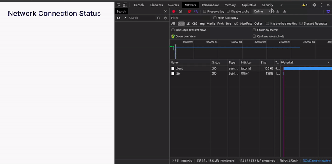Filter requests by CSS
Image resolution: width=332 pixels, height=164 pixels.
pos(194,24)
